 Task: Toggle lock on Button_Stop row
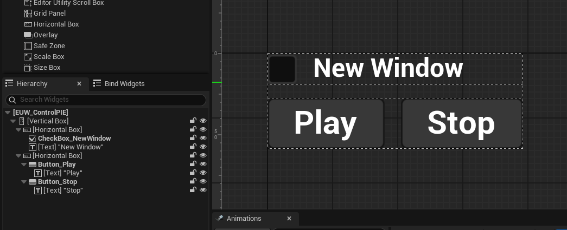tap(193, 181)
